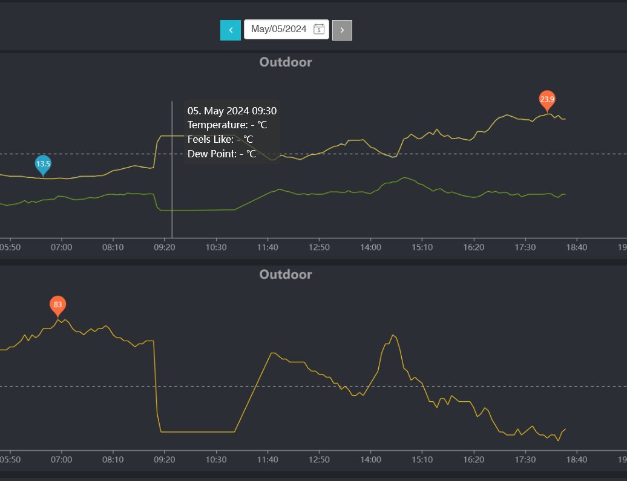Click the 15:10 label on the humidity chart axis

coord(422,459)
